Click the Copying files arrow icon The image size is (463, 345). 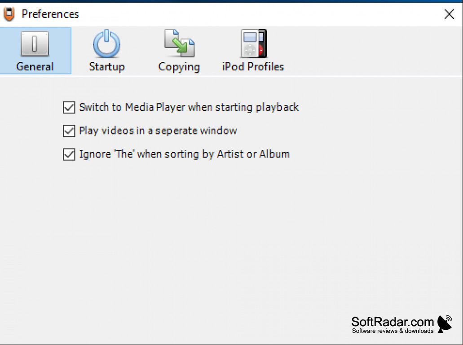179,43
